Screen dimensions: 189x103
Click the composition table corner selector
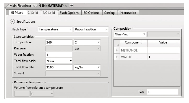pyautogui.click(x=117, y=43)
